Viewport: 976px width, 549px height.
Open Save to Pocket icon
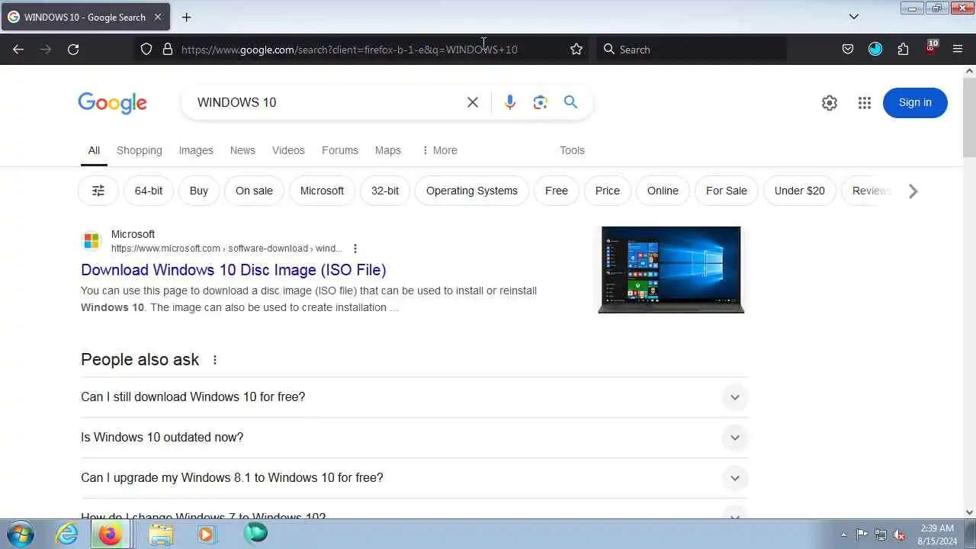[848, 50]
